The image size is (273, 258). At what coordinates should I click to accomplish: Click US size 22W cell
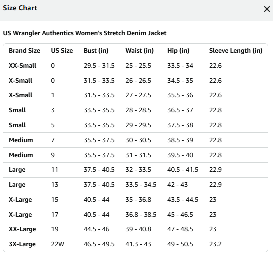(x=57, y=244)
